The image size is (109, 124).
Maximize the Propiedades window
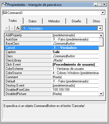pos(100,4)
